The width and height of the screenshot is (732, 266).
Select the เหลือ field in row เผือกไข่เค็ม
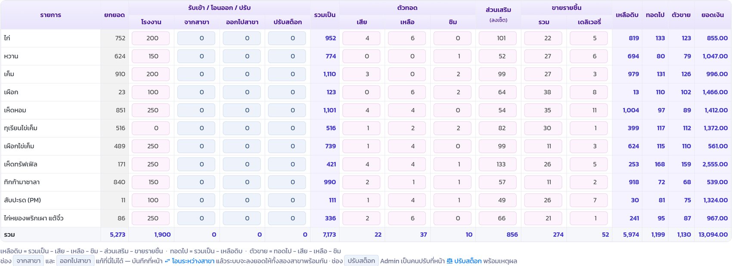click(x=407, y=146)
